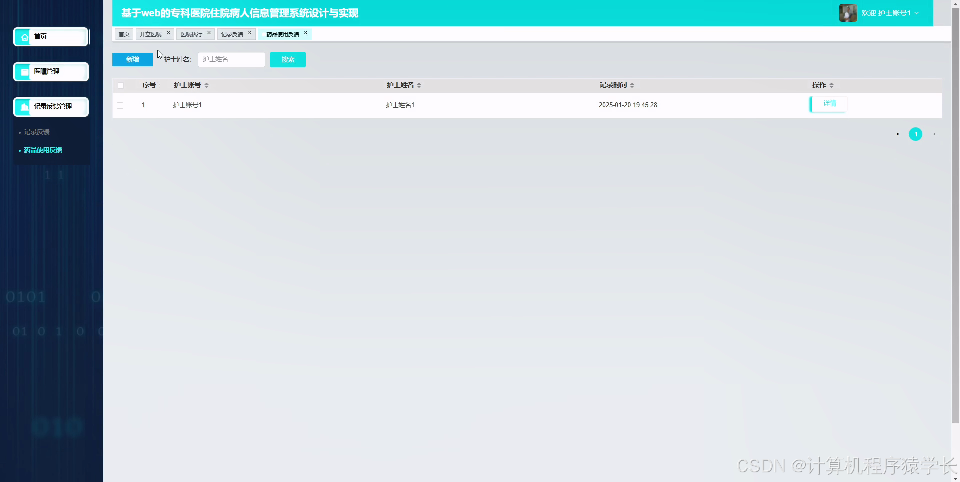Sort by 记录时间 column arrows

(632, 85)
